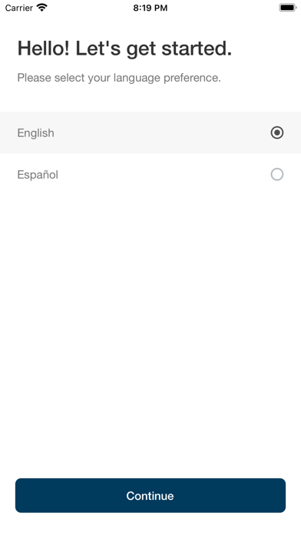Viewport: 301px width, 536px height.
Task: Click the empty circle next to Español
Action: (276, 174)
